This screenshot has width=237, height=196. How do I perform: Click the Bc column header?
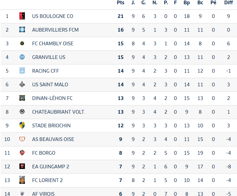[x=200, y=3]
